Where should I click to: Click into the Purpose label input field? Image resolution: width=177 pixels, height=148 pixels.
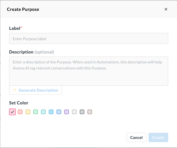click(x=88, y=39)
